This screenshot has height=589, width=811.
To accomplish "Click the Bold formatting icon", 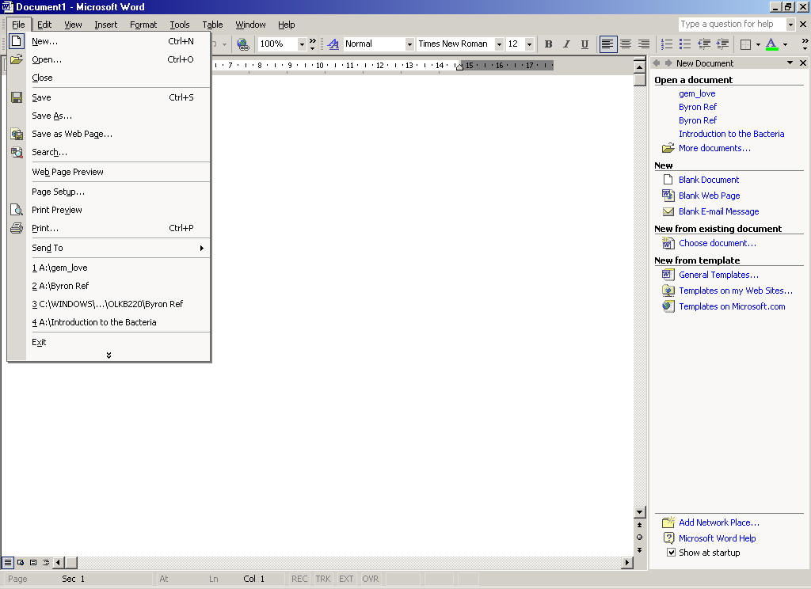I will (x=548, y=44).
